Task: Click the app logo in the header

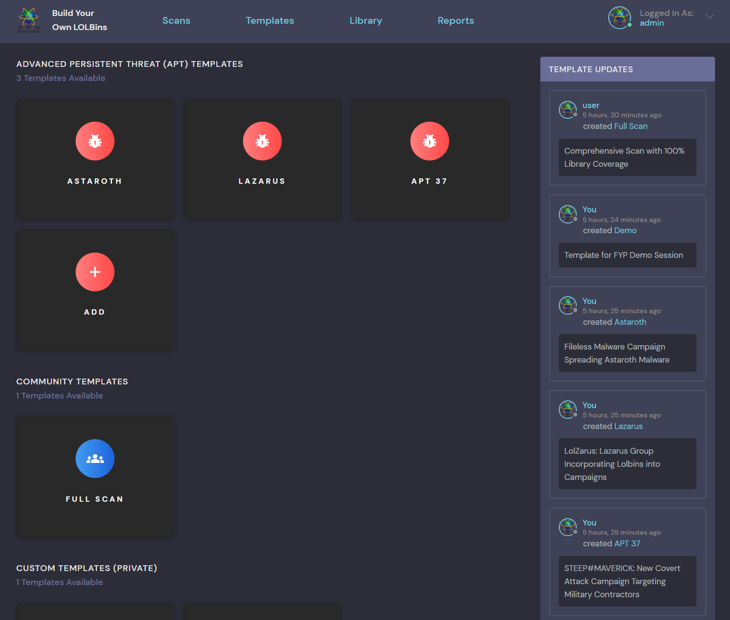Action: tap(29, 20)
